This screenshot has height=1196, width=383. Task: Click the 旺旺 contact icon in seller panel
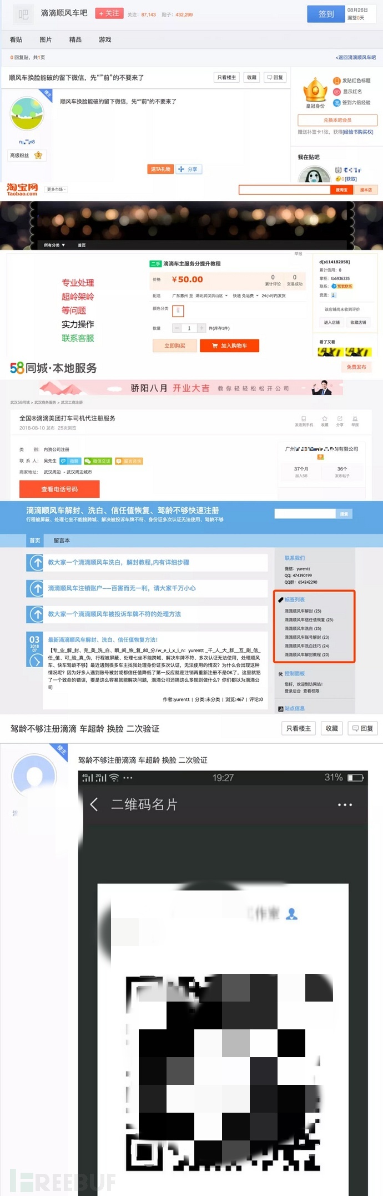[342, 287]
